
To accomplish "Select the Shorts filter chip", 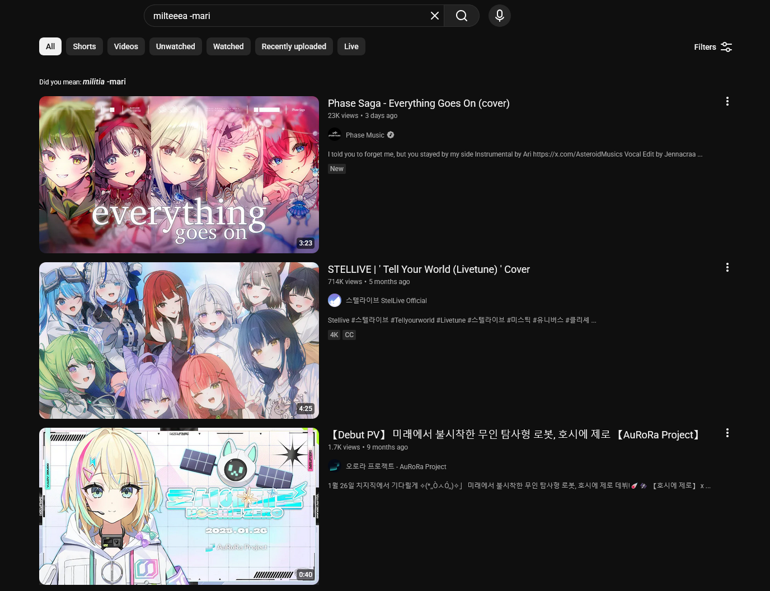I will point(84,46).
